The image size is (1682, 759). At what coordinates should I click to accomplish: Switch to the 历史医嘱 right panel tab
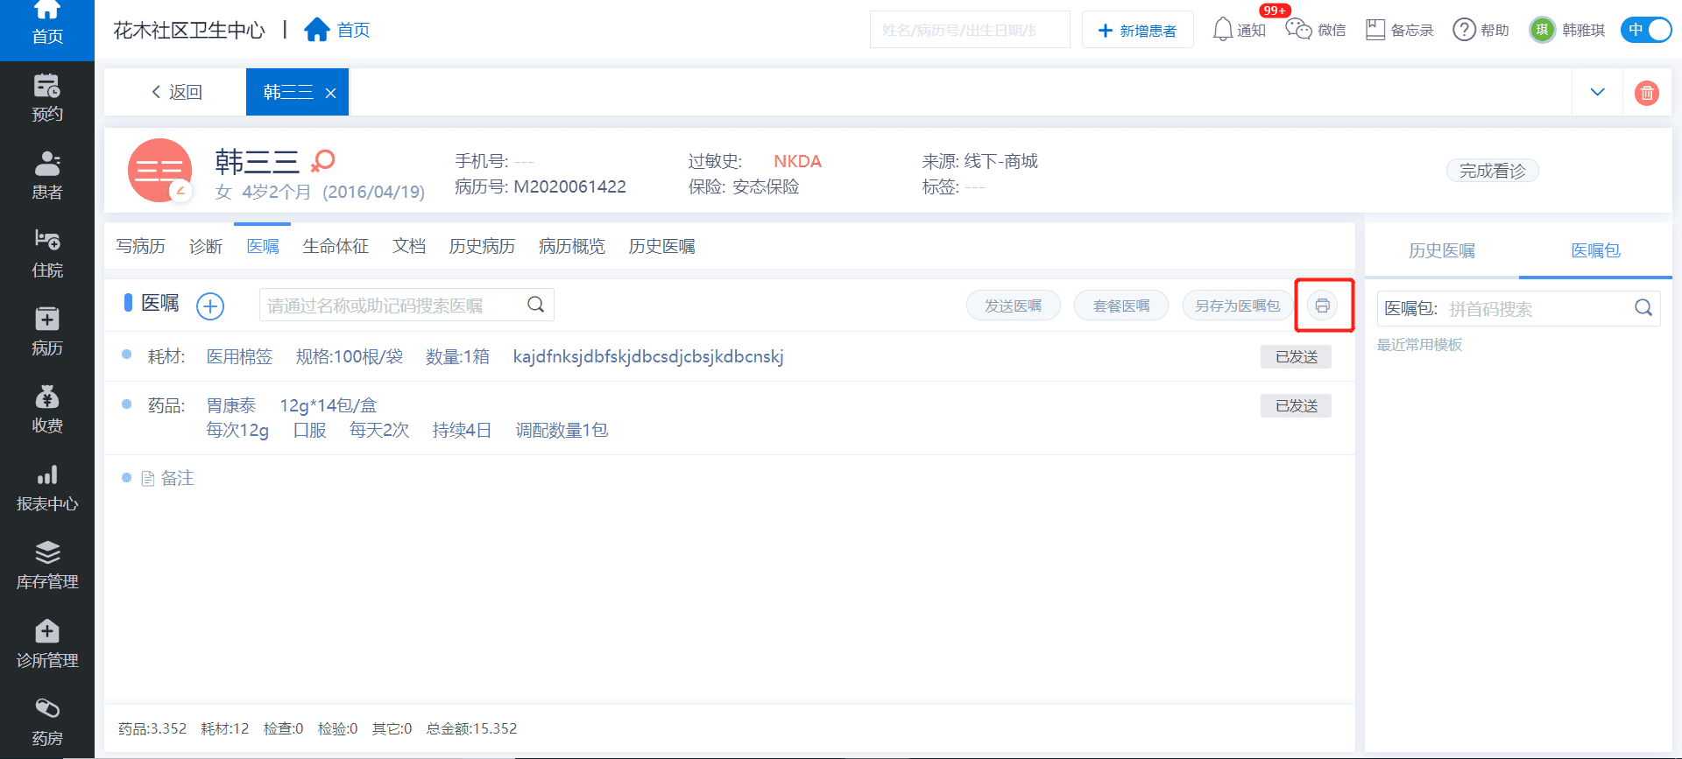1441,251
